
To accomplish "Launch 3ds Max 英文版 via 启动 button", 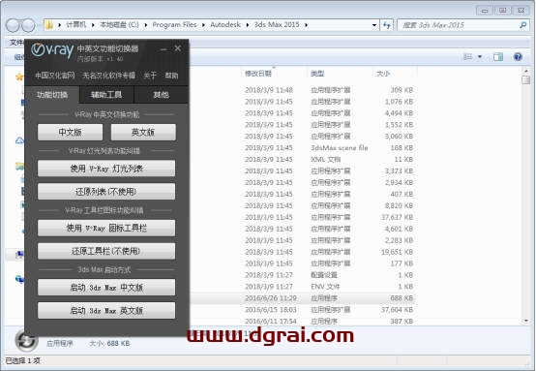I will click(x=106, y=310).
